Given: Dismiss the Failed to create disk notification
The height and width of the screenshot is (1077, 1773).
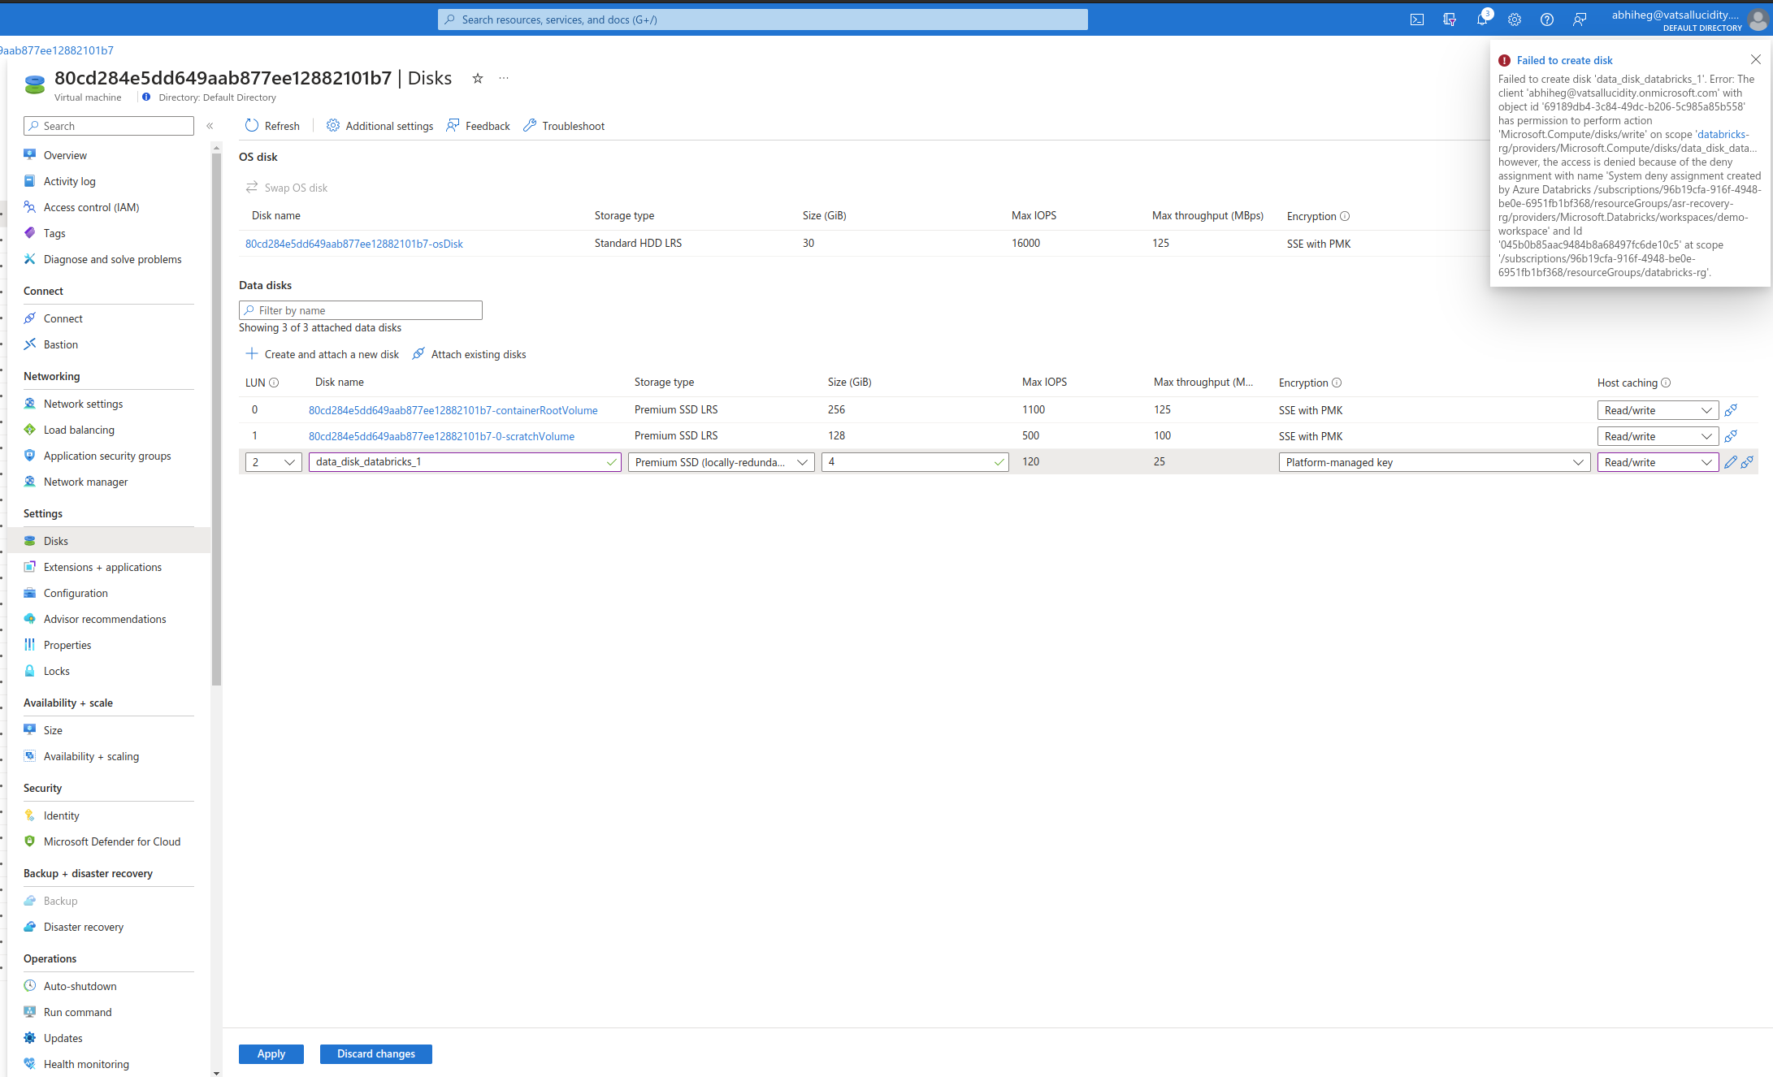Looking at the screenshot, I should [x=1755, y=59].
